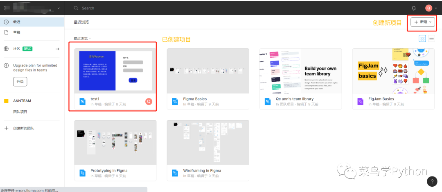
Task: Select 最近 in the sidebar
Action: (32, 22)
